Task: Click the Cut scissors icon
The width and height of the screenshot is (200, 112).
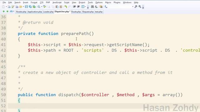Action: click(x=49, y=7)
